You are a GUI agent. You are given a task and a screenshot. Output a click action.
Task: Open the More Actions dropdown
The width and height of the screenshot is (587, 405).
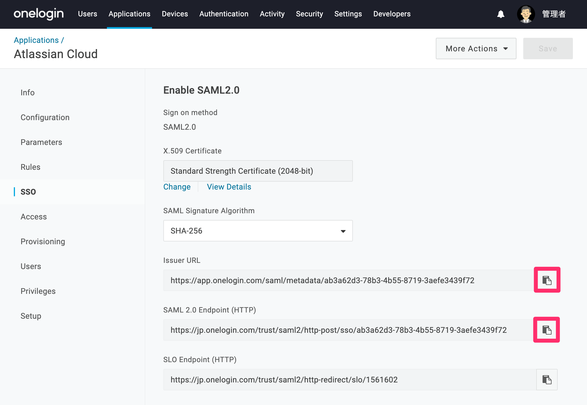pyautogui.click(x=476, y=49)
